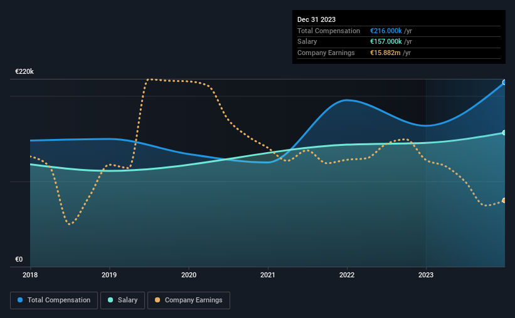The height and width of the screenshot is (318, 515).
Task: Click the teal Salary legend dot
Action: point(110,300)
